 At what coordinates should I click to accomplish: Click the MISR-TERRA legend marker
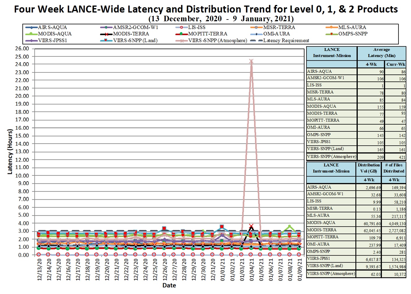[x=257, y=27]
